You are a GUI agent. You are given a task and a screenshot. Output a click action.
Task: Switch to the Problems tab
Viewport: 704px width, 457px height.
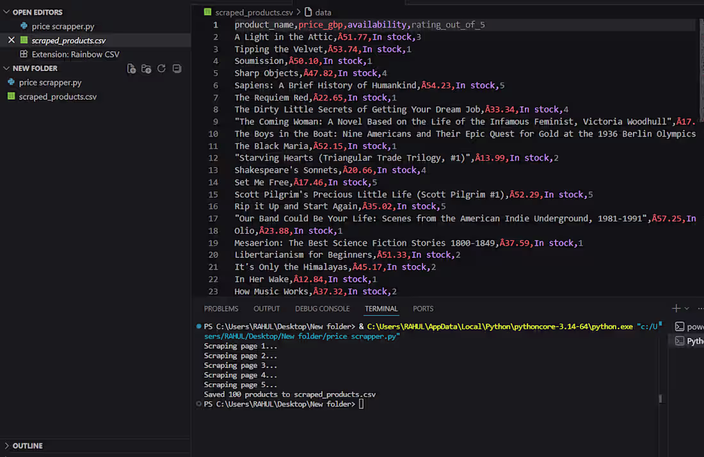pos(221,309)
